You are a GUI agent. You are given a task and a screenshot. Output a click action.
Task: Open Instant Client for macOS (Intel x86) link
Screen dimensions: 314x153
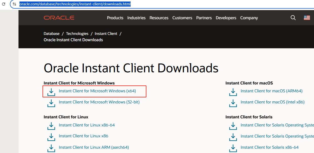(x=273, y=102)
